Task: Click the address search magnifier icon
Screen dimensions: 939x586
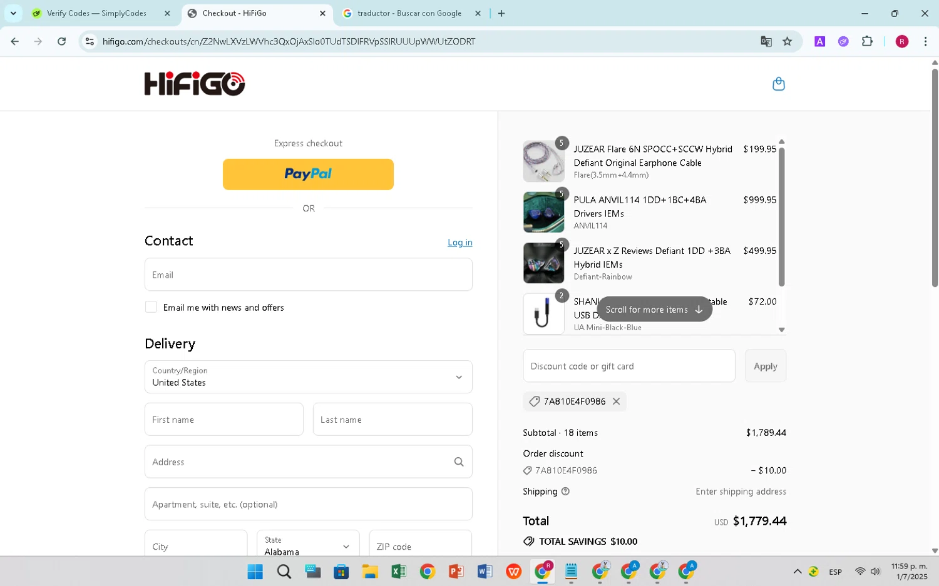Action: [x=459, y=462]
